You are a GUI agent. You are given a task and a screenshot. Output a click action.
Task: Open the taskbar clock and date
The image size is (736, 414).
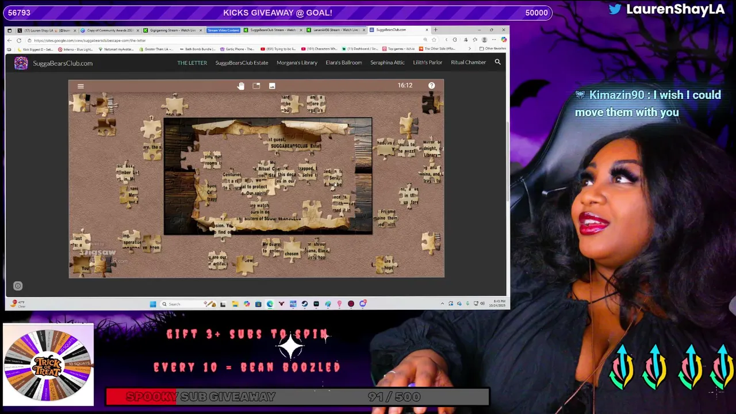tap(498, 304)
